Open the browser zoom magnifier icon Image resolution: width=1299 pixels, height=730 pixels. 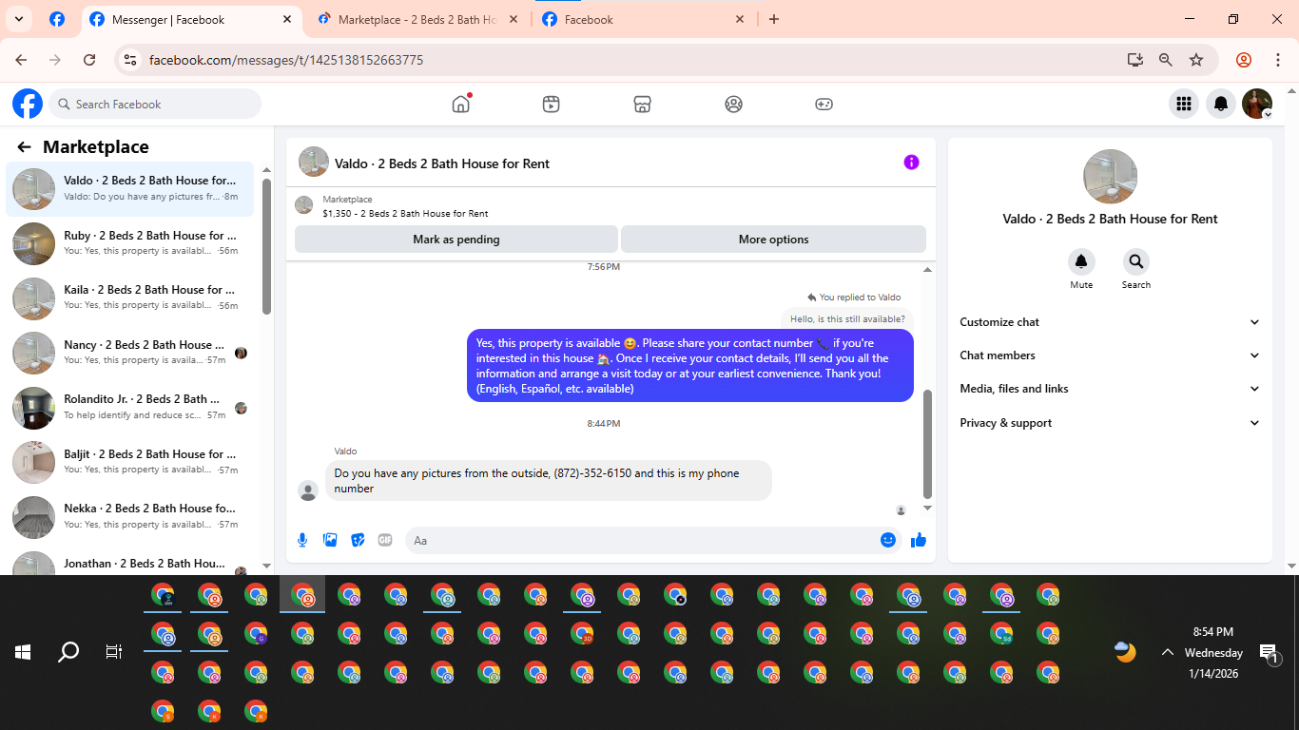[x=1165, y=60]
